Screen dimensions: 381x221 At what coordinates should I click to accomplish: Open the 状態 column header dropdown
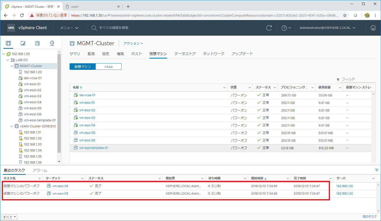pos(250,87)
